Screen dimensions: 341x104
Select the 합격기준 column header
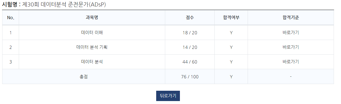(291, 18)
